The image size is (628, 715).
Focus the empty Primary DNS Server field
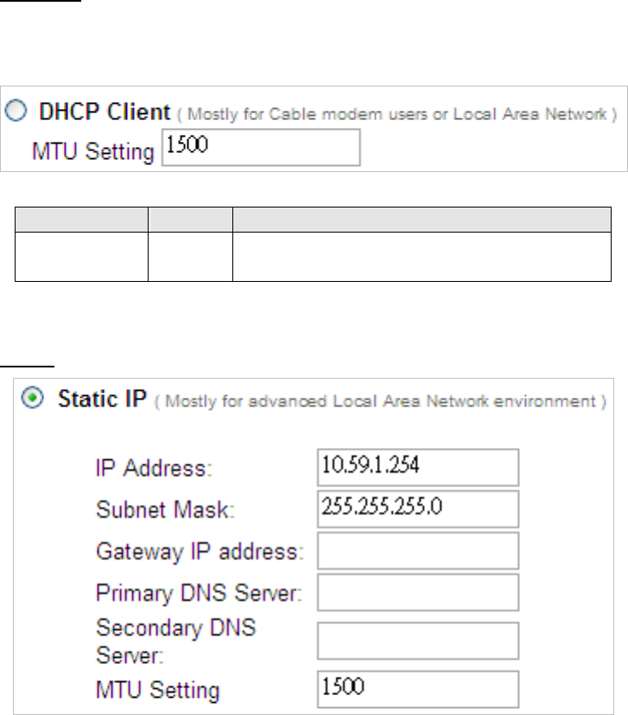coord(418,592)
